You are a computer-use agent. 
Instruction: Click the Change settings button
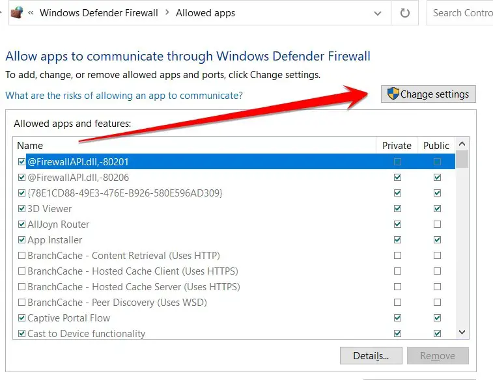[x=429, y=94]
